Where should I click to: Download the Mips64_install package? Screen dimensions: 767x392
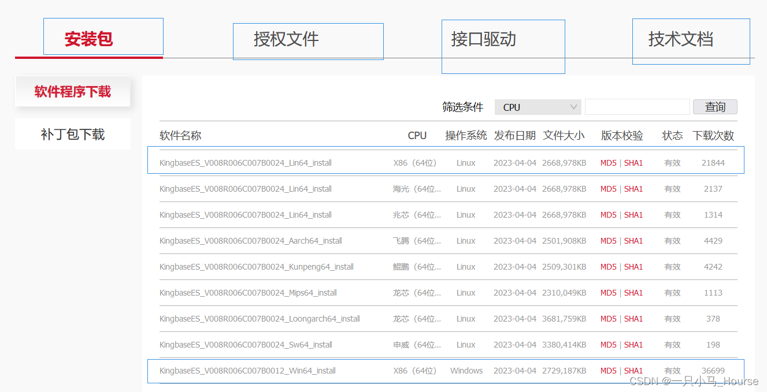click(249, 293)
